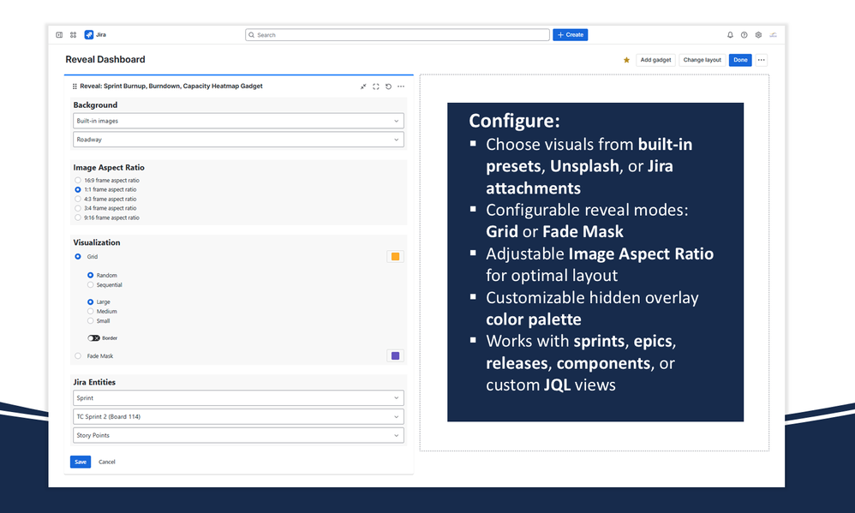855x513 pixels.
Task: Toggle the sidebar panel icon
Action: (59, 35)
